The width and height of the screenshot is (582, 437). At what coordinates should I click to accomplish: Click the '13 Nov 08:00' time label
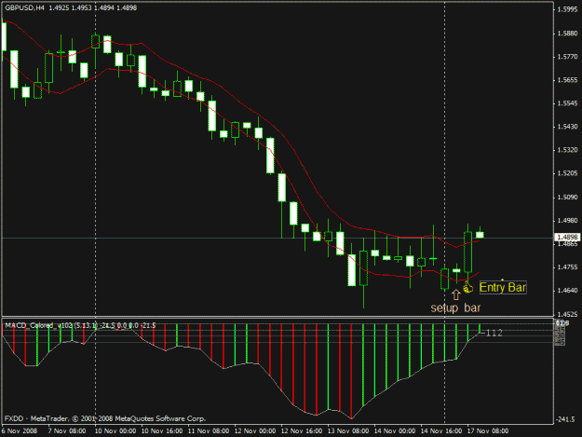click(x=348, y=431)
